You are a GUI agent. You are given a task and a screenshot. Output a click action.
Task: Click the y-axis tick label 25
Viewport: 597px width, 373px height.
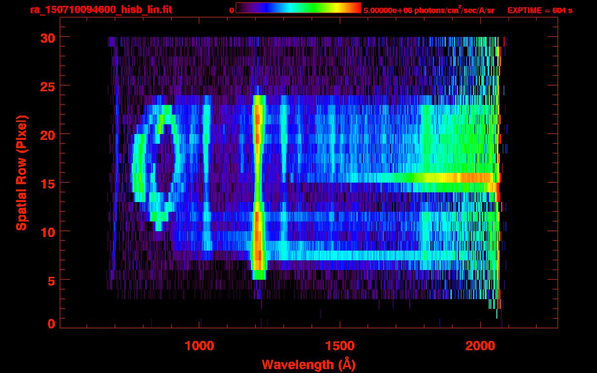(x=48, y=86)
